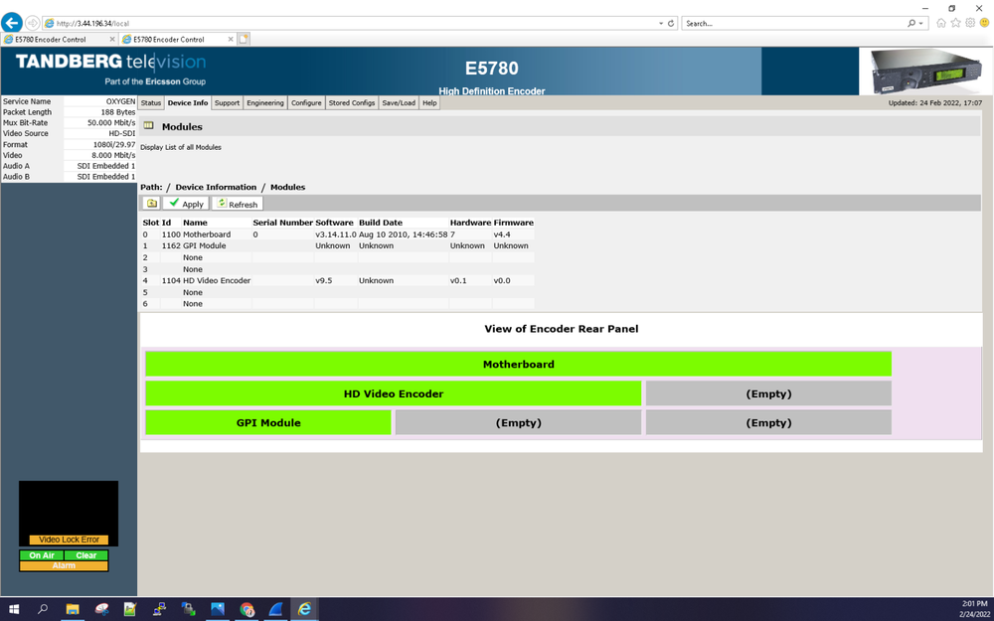Screen dimensions: 994x621
Task: Reload page with the address bar refresh icon
Action: point(671,23)
